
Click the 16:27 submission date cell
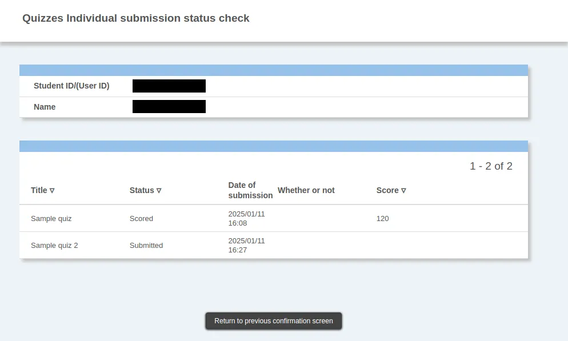tap(246, 246)
